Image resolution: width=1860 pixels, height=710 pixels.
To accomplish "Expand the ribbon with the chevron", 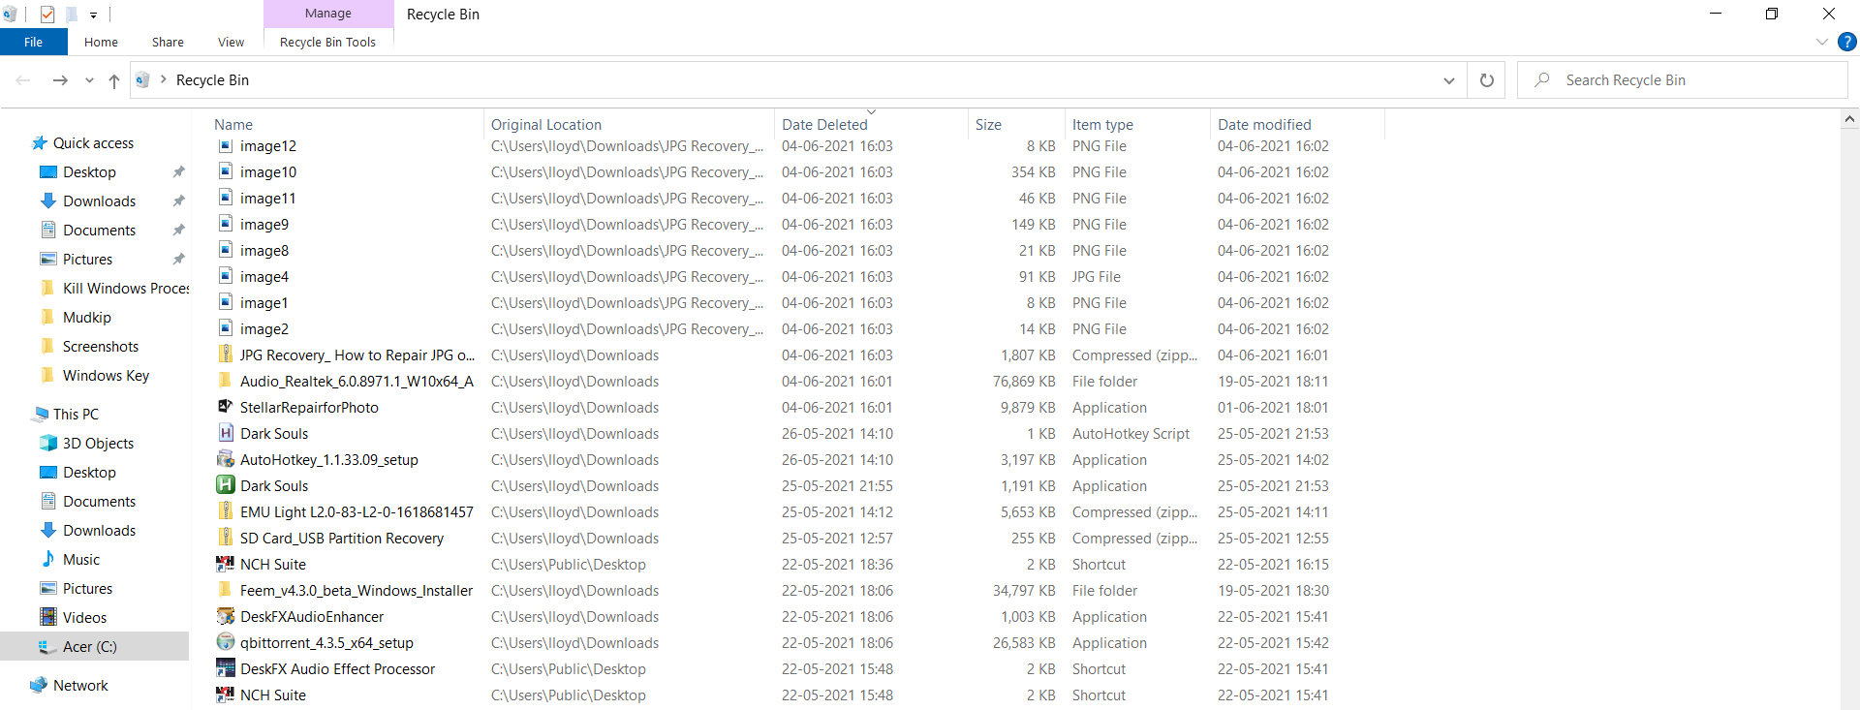I will click(1821, 42).
